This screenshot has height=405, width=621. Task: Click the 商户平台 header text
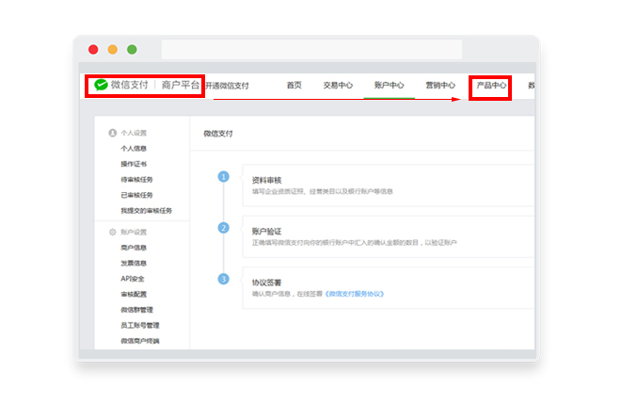[181, 85]
